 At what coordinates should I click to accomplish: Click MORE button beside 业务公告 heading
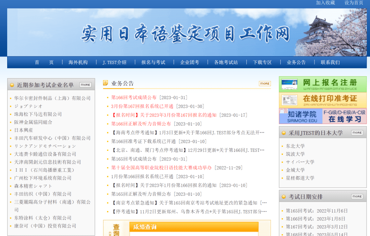(264, 83)
